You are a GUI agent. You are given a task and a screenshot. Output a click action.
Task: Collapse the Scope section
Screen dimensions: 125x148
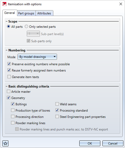coord(7,21)
